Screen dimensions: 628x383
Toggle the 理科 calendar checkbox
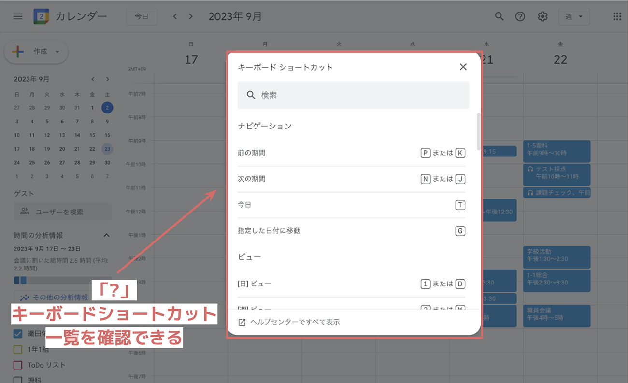pos(18,380)
